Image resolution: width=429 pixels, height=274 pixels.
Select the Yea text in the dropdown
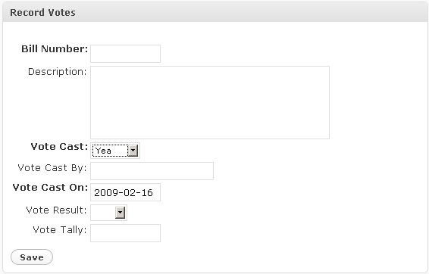click(x=103, y=151)
